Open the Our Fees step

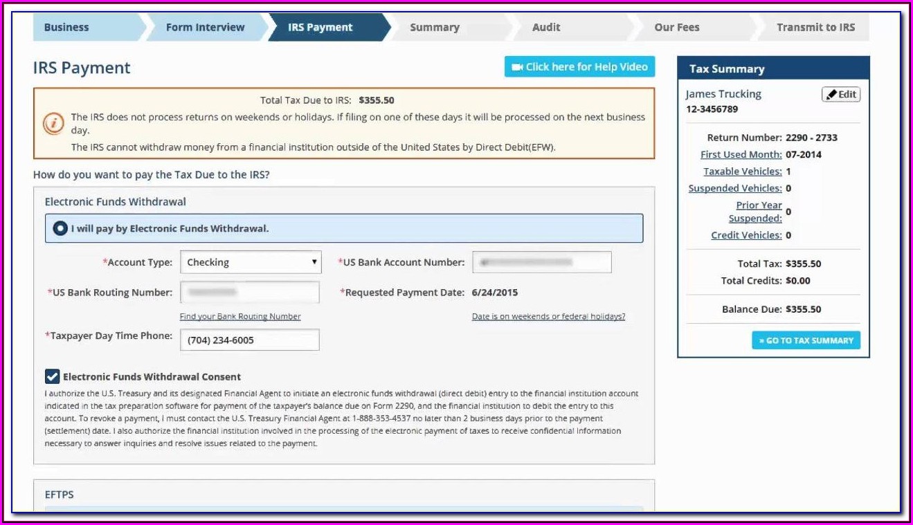676,28
